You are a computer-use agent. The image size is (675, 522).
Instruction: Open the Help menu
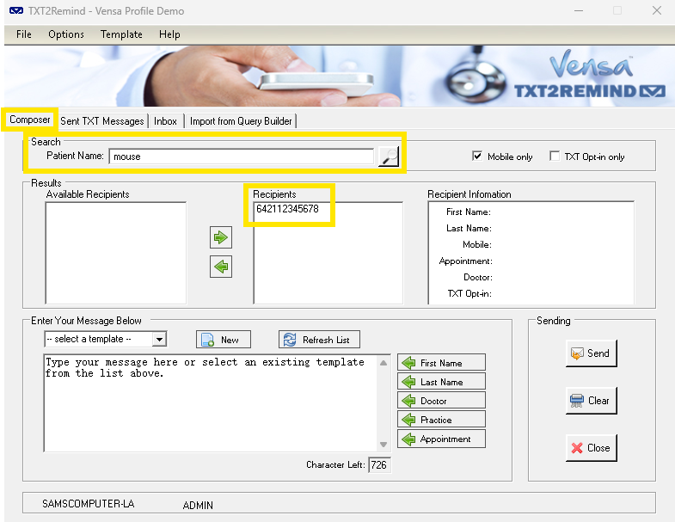(169, 34)
